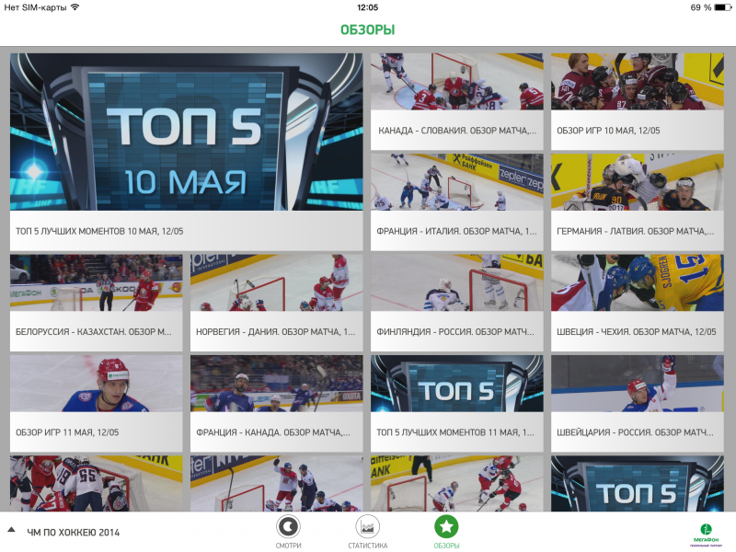This screenshot has width=736, height=552.
Task: Open the Топ 5 10 мая large thumbnail
Action: point(187,132)
